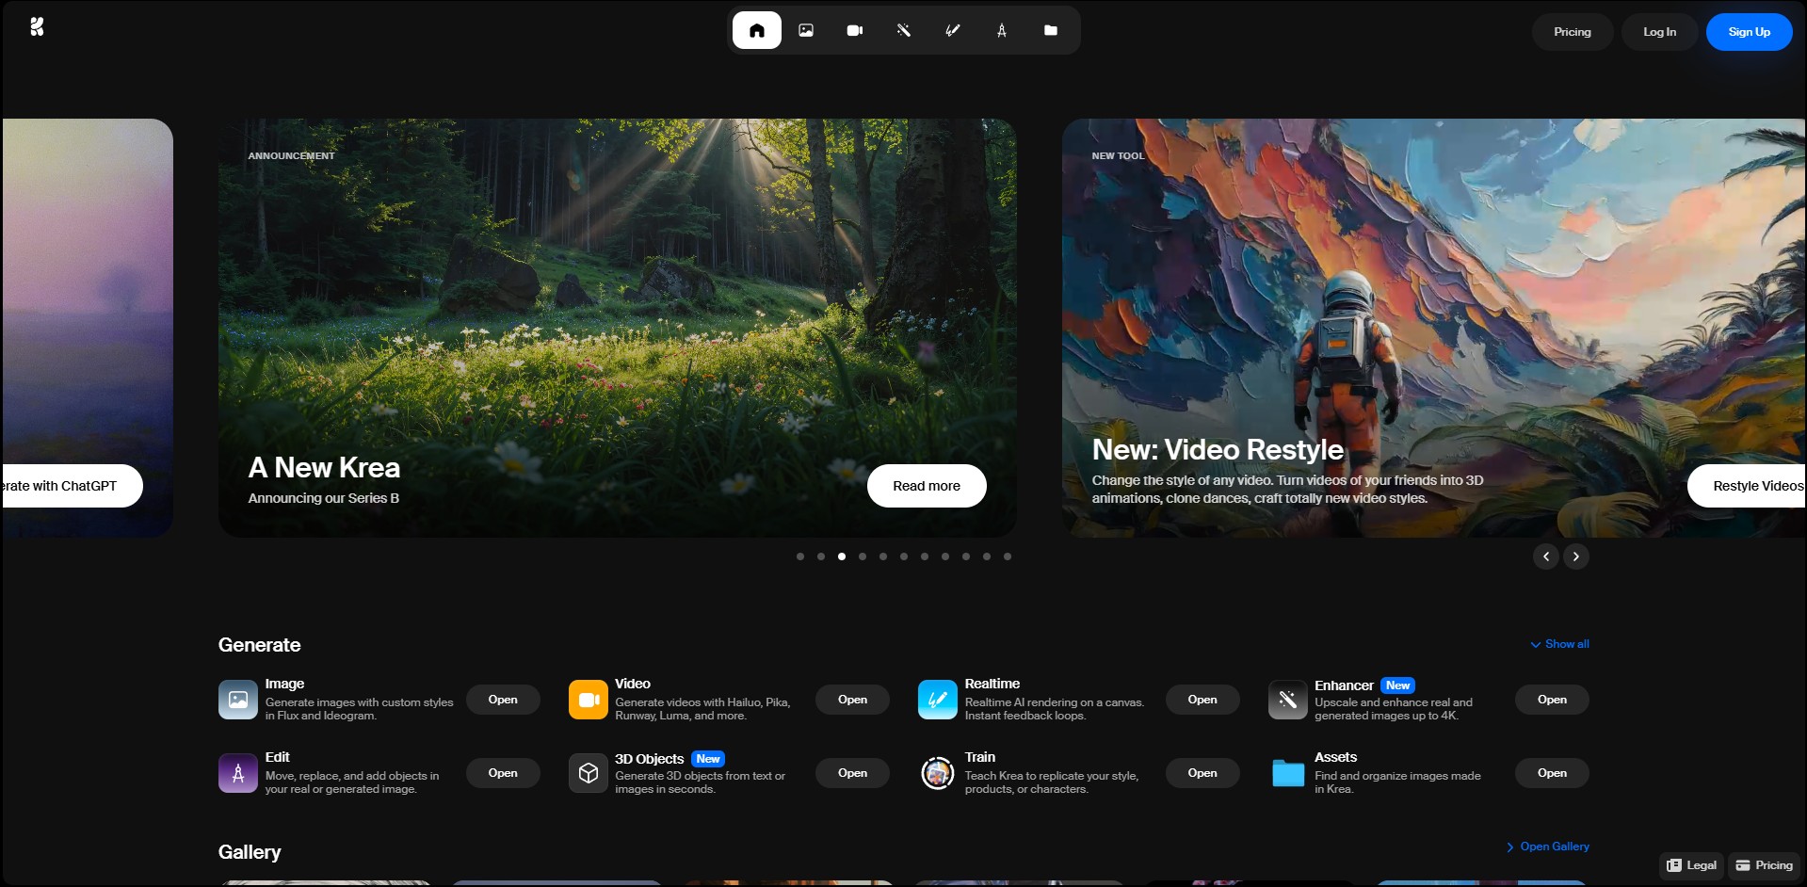Image resolution: width=1807 pixels, height=887 pixels.
Task: Open the Edit tool
Action: pos(503,773)
